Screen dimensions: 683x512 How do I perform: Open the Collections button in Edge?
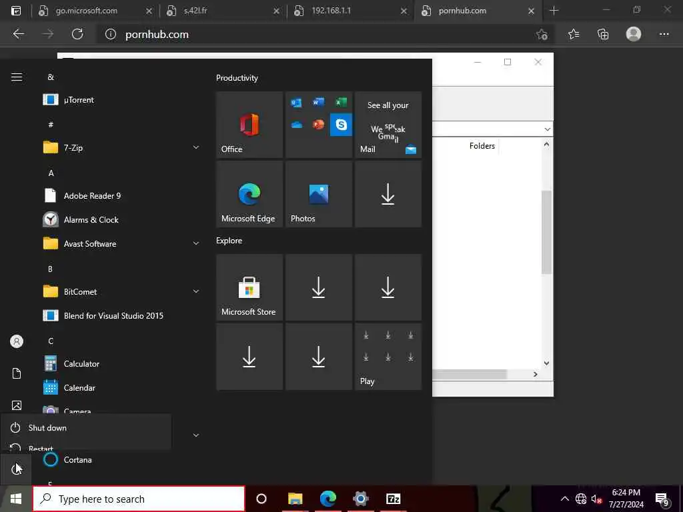(x=603, y=34)
